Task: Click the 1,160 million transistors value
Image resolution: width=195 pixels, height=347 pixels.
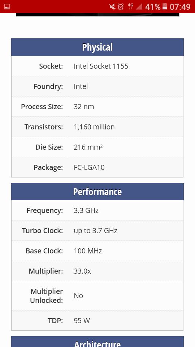Action: click(94, 127)
